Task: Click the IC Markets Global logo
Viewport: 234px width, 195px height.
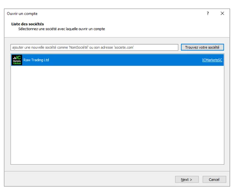Action: 17,60
